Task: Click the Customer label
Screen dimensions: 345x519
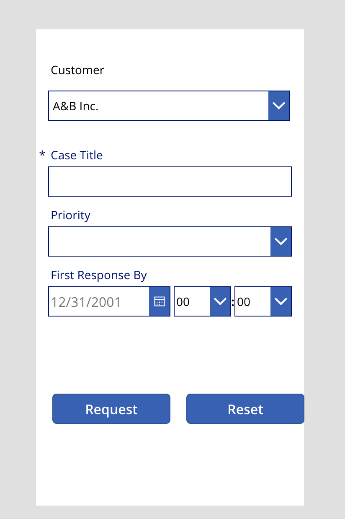Action: pyautogui.click(x=77, y=70)
